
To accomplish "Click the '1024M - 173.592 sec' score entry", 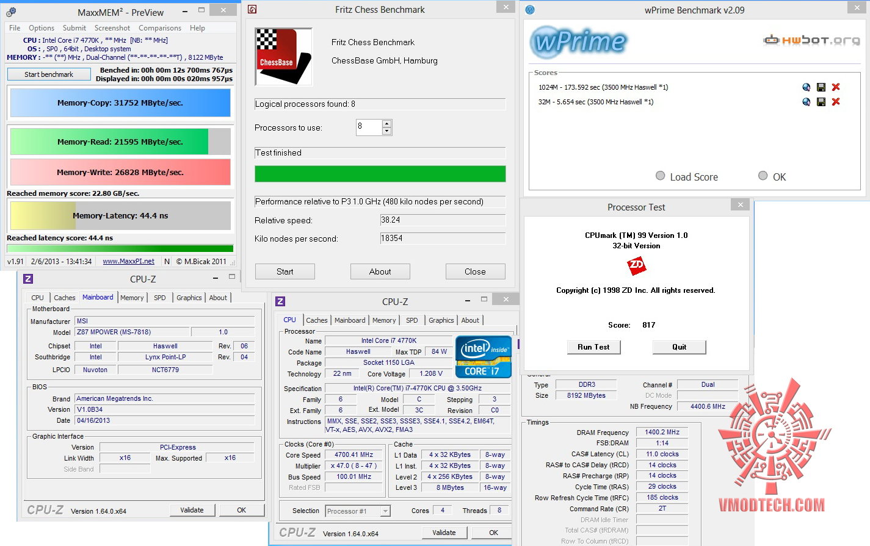I will tap(603, 87).
